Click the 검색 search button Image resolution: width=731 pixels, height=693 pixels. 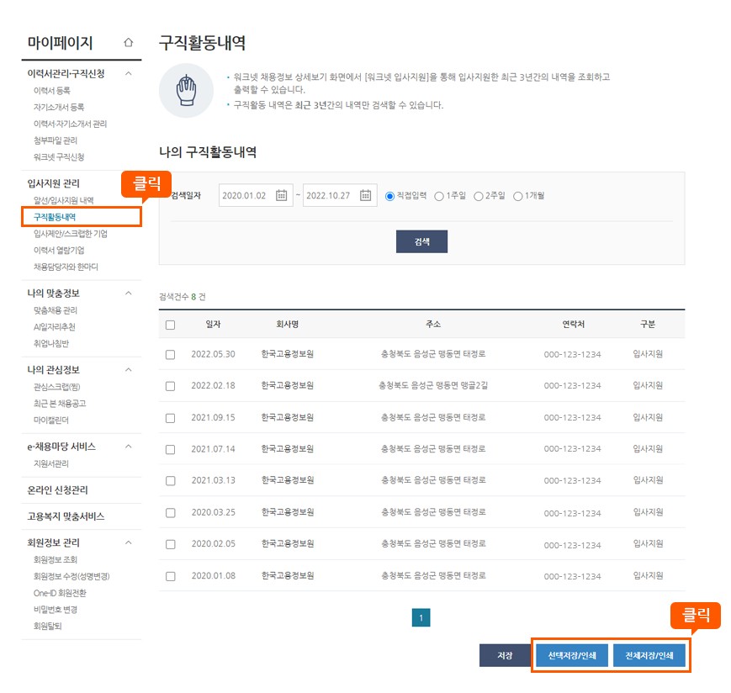click(421, 241)
